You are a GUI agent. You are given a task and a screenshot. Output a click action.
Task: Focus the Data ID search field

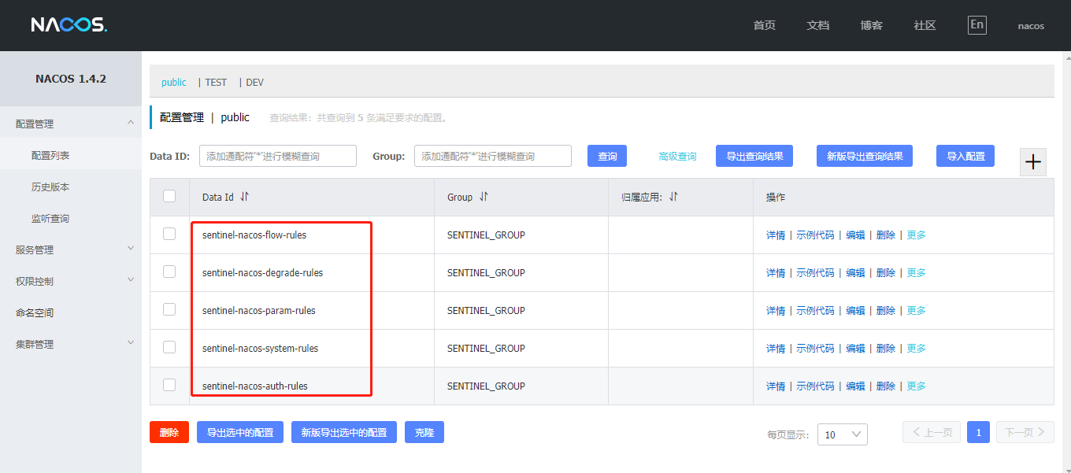click(278, 156)
